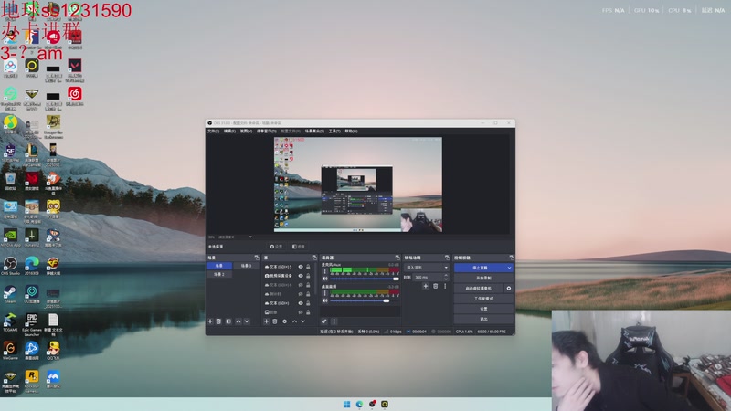Open virtual camera settings gear beside 启动虚拟摄像机
Viewport: 731px width, 411px height.
[509, 289]
